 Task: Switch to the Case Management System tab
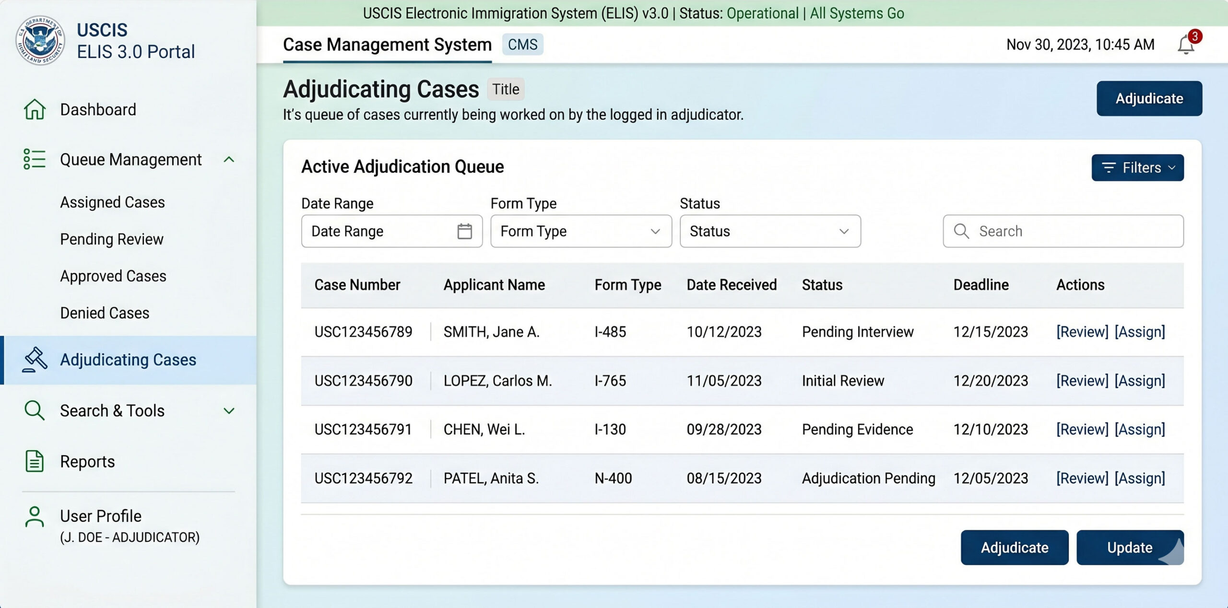(x=387, y=45)
